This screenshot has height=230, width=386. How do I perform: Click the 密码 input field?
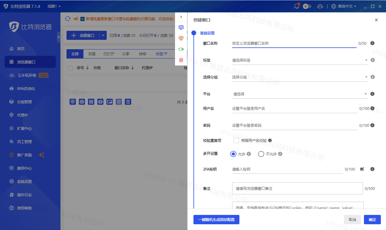(x=294, y=126)
